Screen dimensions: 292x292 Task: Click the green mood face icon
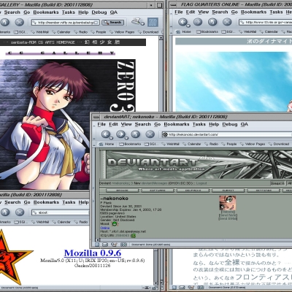(114, 223)
